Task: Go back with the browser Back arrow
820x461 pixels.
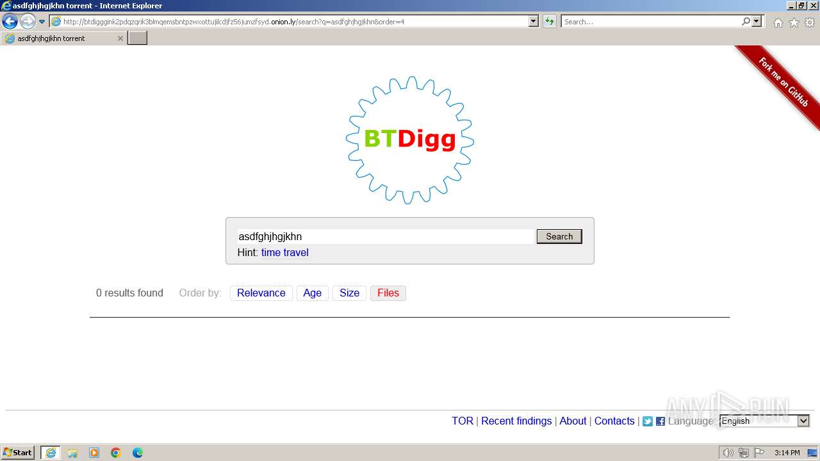Action: pos(10,21)
